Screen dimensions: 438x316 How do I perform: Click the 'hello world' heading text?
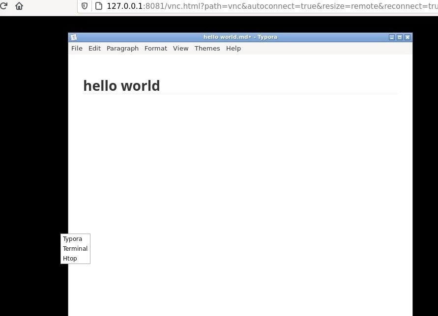(121, 85)
